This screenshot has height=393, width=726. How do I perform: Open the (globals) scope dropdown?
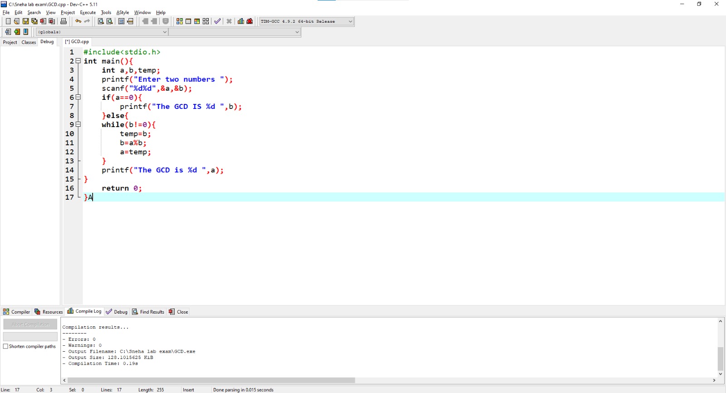(102, 32)
